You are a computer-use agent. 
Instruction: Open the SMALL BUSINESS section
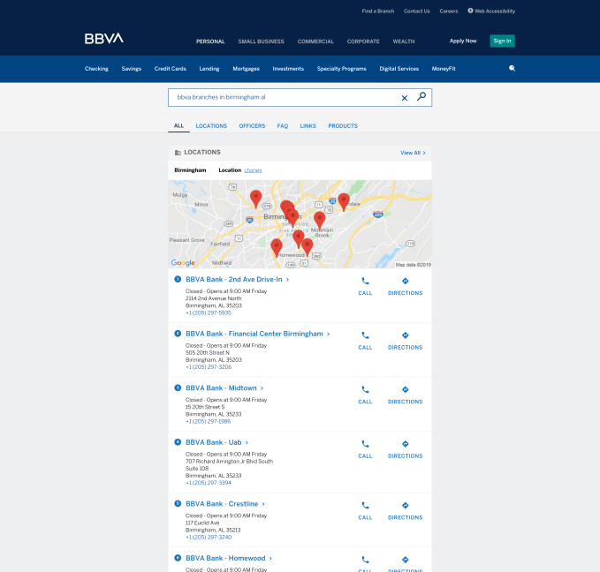click(x=261, y=41)
